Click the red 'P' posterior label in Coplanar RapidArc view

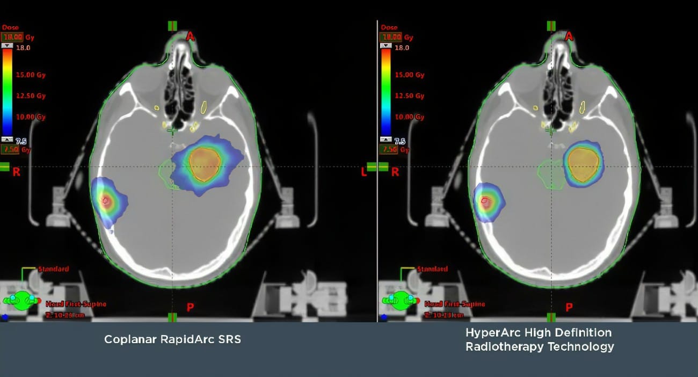[x=190, y=308]
